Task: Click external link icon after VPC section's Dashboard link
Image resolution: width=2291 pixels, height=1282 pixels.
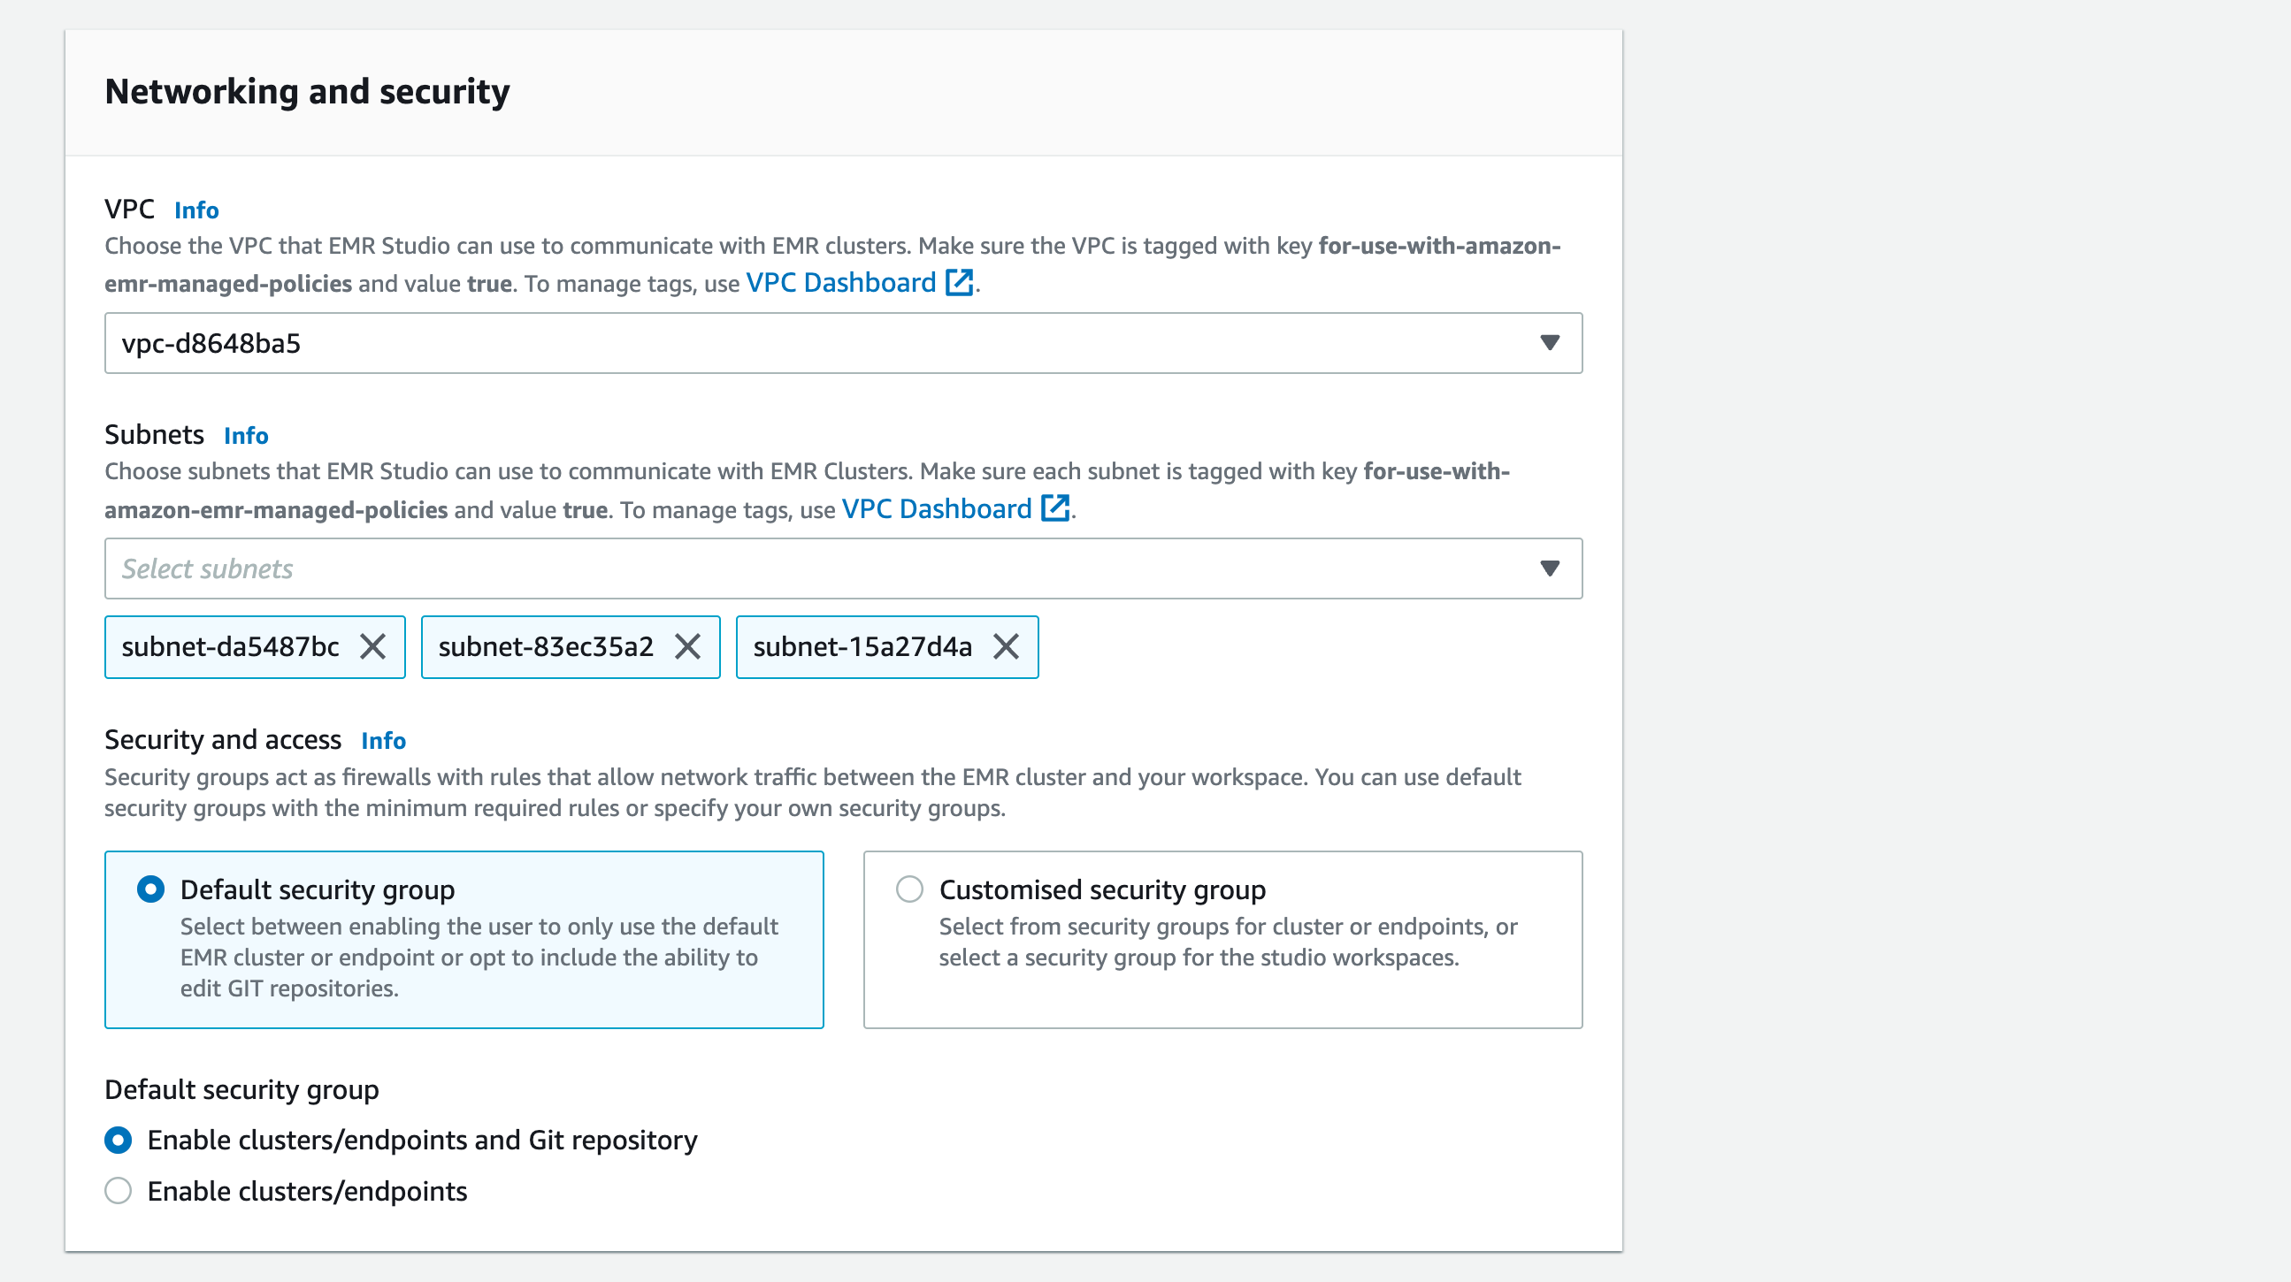Action: (x=959, y=283)
